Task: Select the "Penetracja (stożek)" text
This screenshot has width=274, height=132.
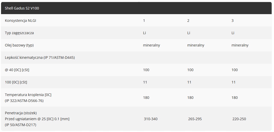Action: (21, 113)
